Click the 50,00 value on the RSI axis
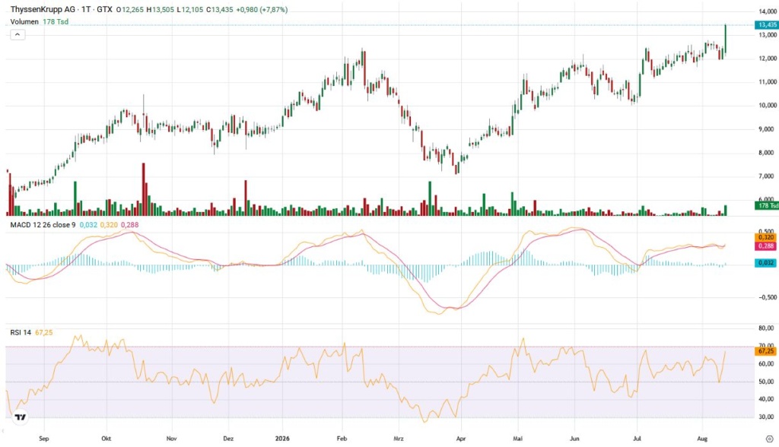This screenshot has height=447, width=779. [x=767, y=382]
